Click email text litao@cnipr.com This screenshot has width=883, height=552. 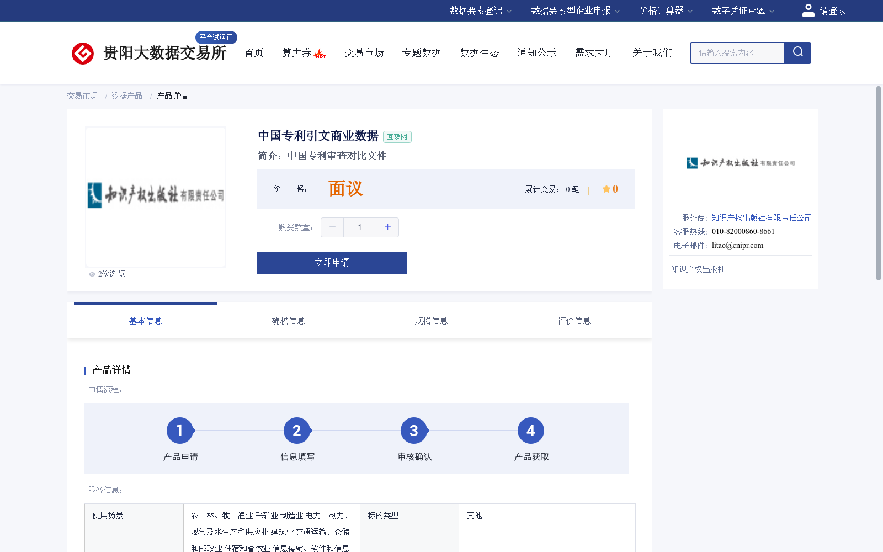pos(738,246)
